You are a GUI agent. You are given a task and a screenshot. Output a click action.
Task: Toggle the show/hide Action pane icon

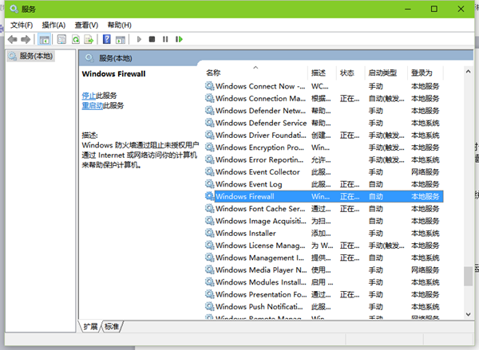click(x=121, y=39)
